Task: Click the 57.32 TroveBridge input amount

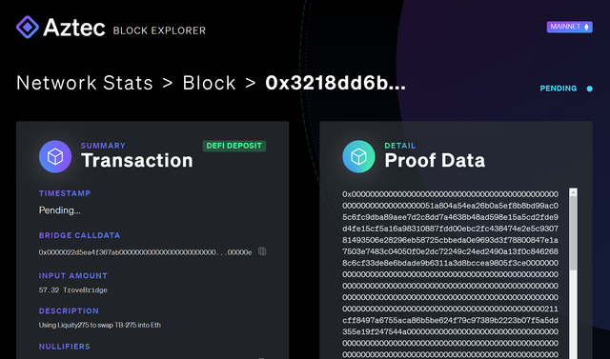Action: coord(72,289)
